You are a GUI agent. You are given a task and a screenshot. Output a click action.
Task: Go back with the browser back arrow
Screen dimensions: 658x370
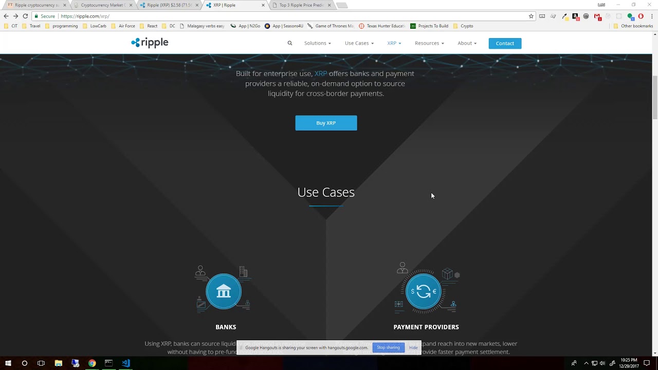6,16
